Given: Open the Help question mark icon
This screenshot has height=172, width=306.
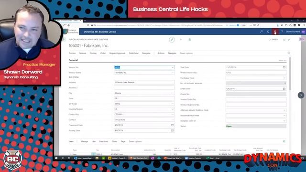Looking at the screenshot, I should point(282,32).
